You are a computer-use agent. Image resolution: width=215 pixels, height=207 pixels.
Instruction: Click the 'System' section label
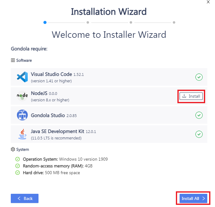tap(22, 150)
